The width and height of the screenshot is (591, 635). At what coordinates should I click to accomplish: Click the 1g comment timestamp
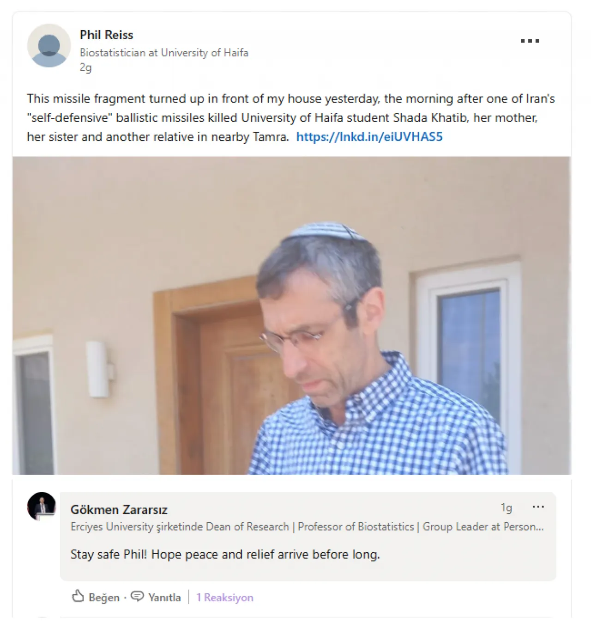pos(507,508)
